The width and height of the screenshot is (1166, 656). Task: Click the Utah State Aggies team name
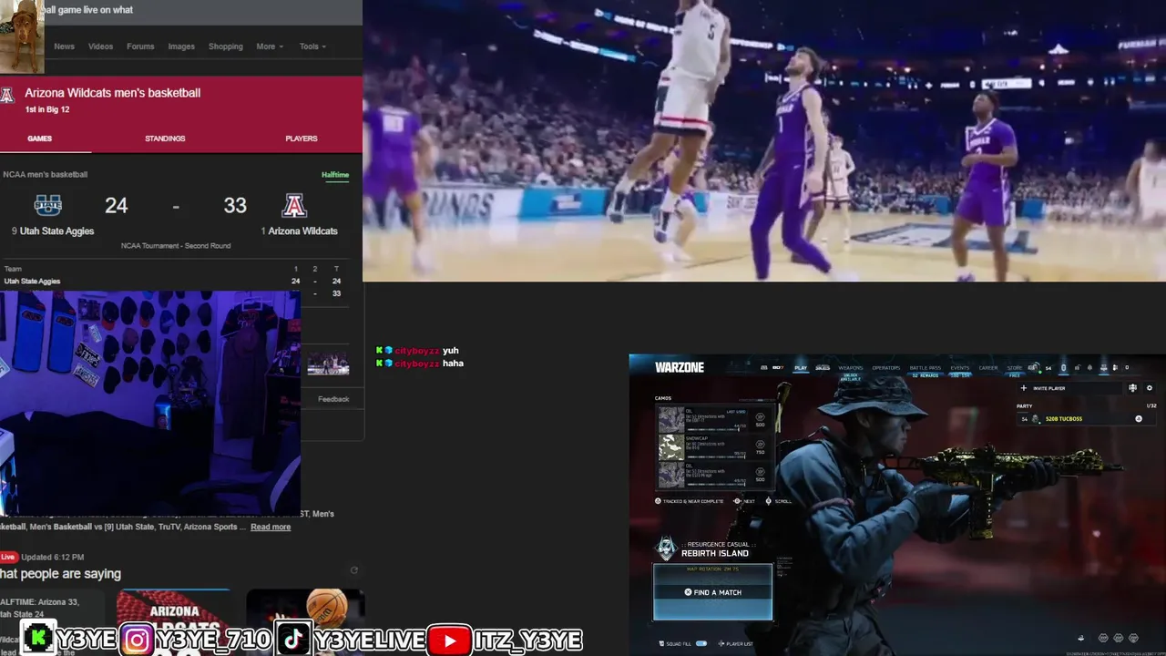tap(56, 231)
